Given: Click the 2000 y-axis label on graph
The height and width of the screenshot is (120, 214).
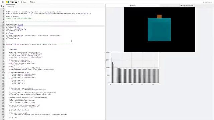Looking at the screenshot, I should tap(108, 52).
